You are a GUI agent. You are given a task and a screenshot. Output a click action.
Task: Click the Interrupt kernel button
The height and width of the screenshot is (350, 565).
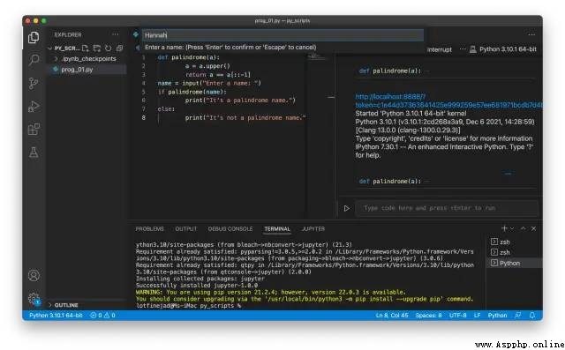pyautogui.click(x=440, y=49)
